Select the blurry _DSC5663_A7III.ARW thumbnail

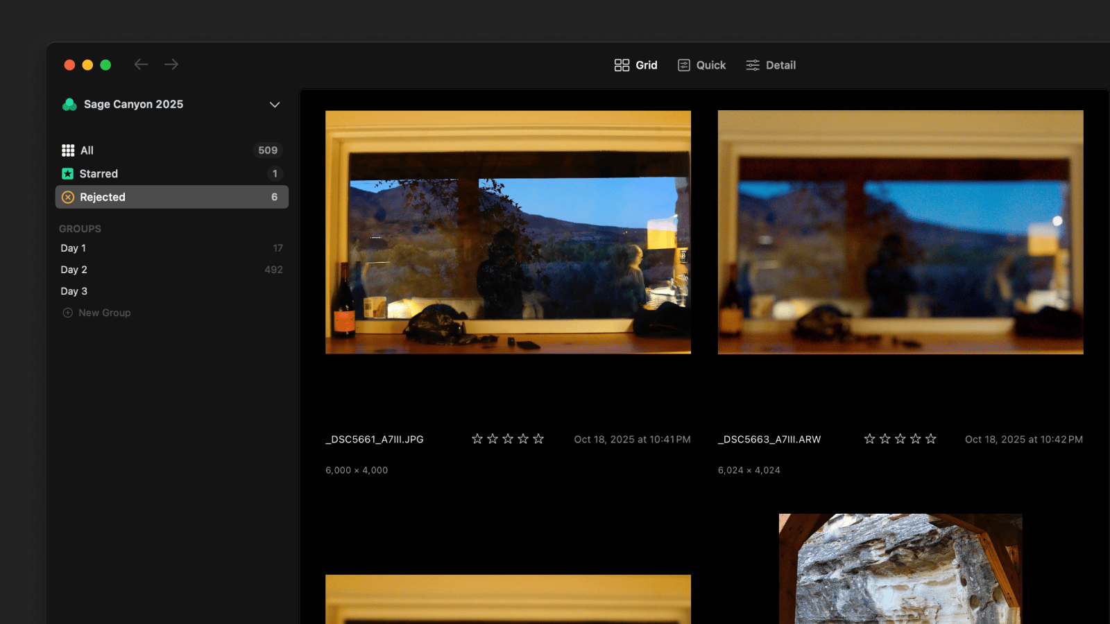tap(900, 232)
